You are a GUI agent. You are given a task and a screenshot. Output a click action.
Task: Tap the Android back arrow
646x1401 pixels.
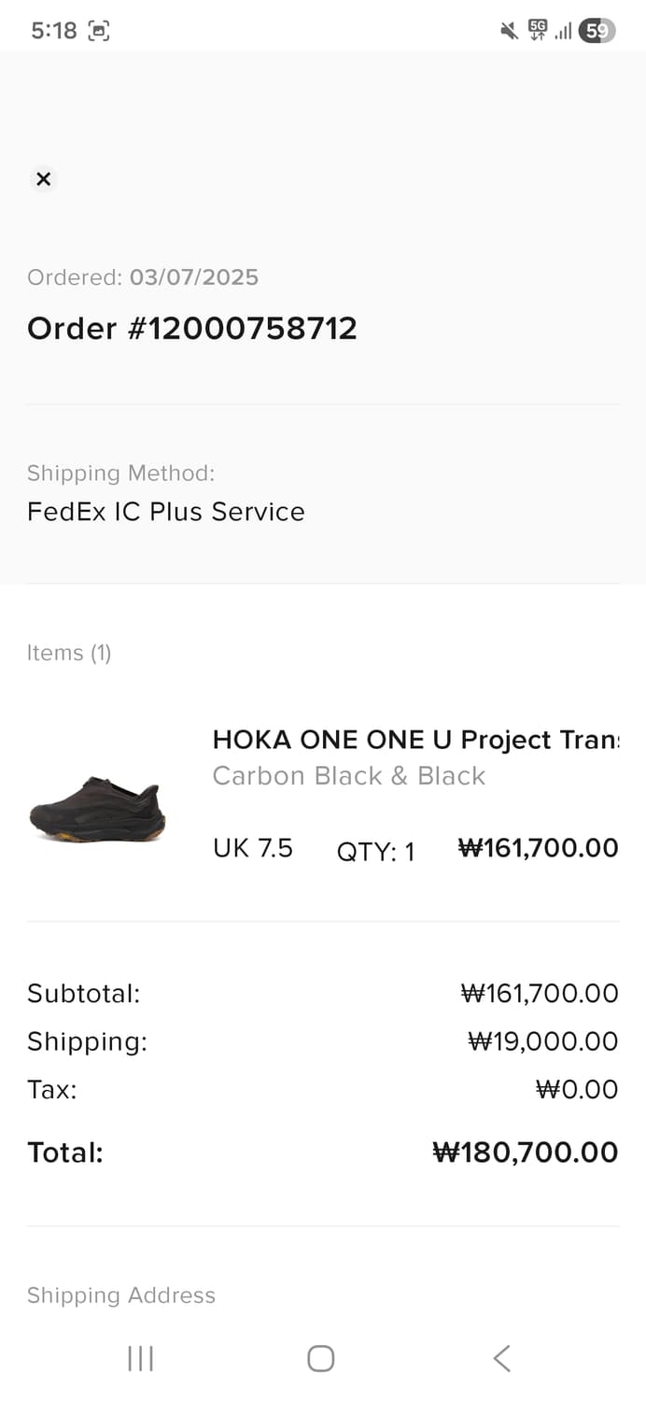pos(501,1358)
